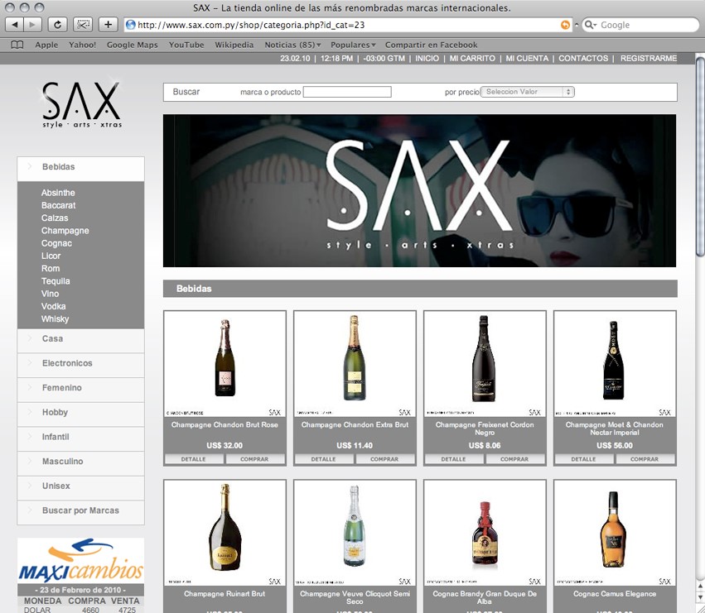
Task: Click DETALLE for Champagne Chandon Brut Rose
Action: (x=194, y=459)
